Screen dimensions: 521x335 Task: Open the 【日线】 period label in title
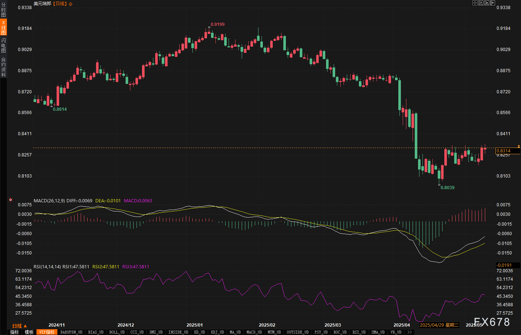click(60, 4)
